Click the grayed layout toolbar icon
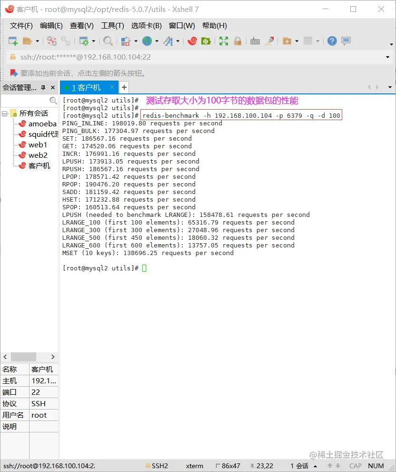Viewport: 396px width, 472px height. coord(308,41)
